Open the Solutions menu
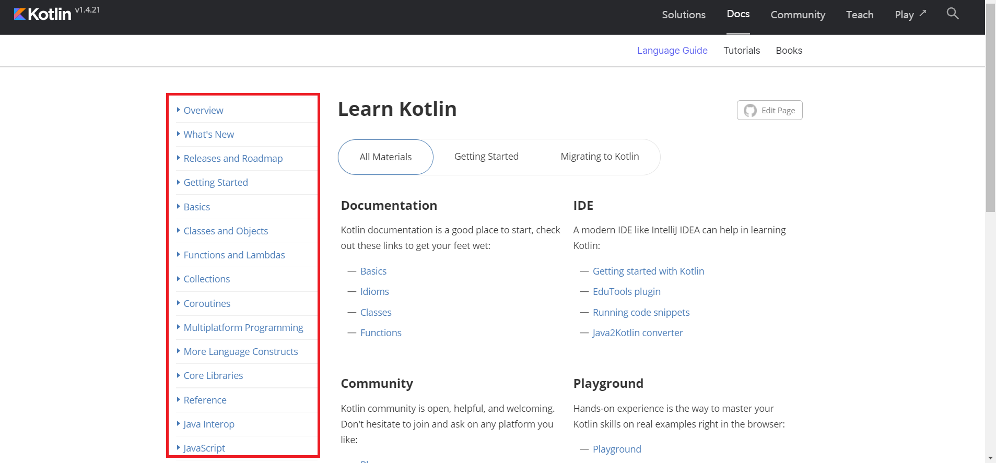Viewport: 996px width, 463px height. click(x=684, y=15)
